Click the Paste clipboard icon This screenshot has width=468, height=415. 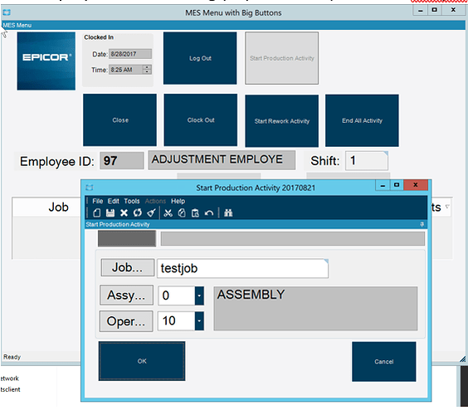tap(195, 212)
